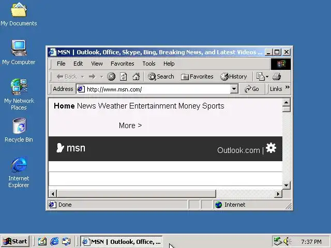Click into the Address URL field
The width and height of the screenshot is (331, 248).
(158, 89)
